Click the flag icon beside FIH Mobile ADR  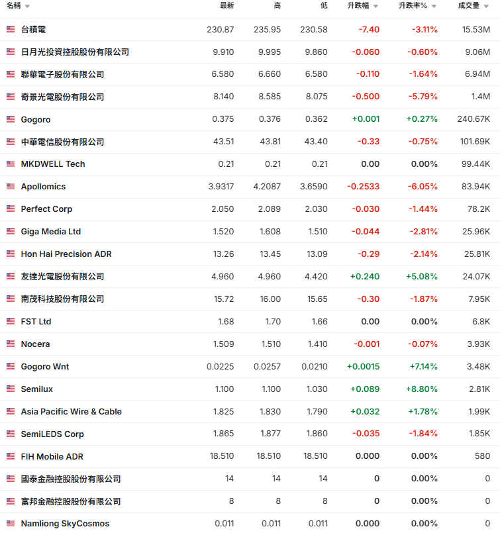click(x=11, y=456)
